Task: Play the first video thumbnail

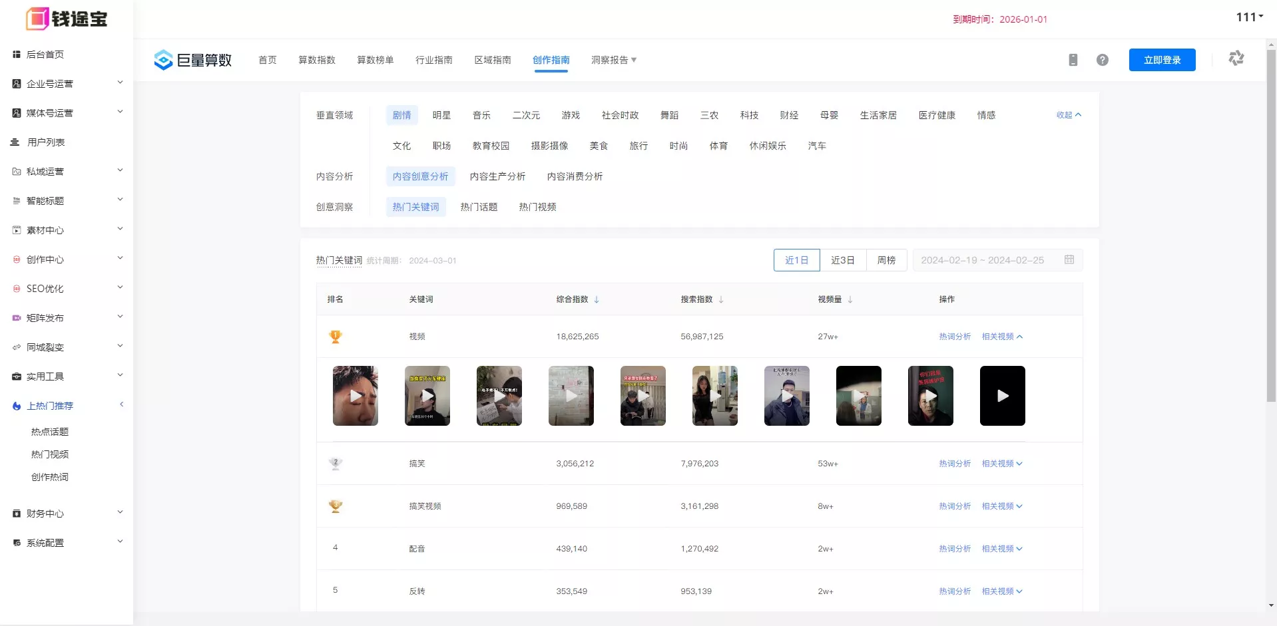Action: click(356, 396)
